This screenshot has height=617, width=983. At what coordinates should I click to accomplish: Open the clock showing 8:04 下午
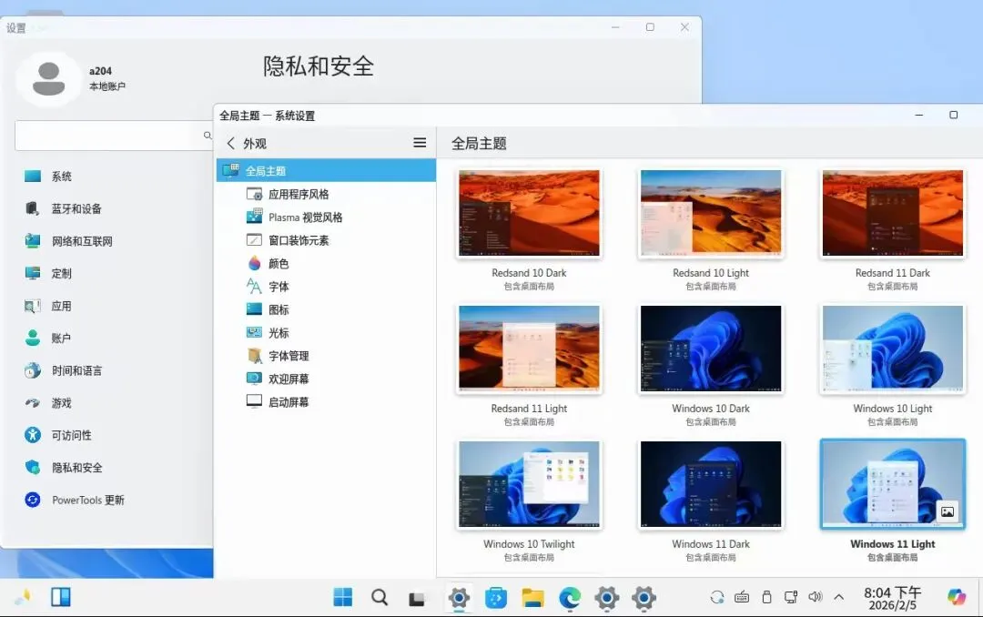[x=892, y=598]
